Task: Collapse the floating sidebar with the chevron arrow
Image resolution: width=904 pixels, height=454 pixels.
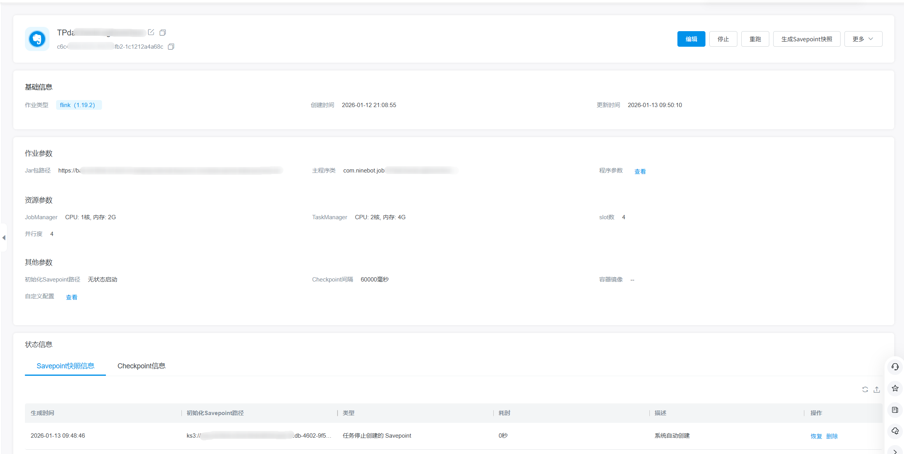Action: (x=895, y=451)
